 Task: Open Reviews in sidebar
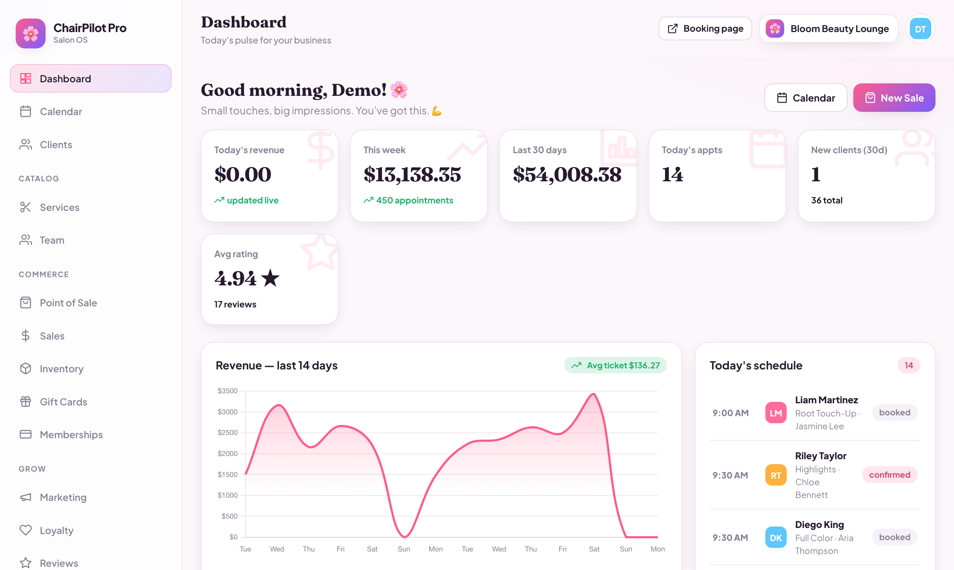tap(90, 563)
